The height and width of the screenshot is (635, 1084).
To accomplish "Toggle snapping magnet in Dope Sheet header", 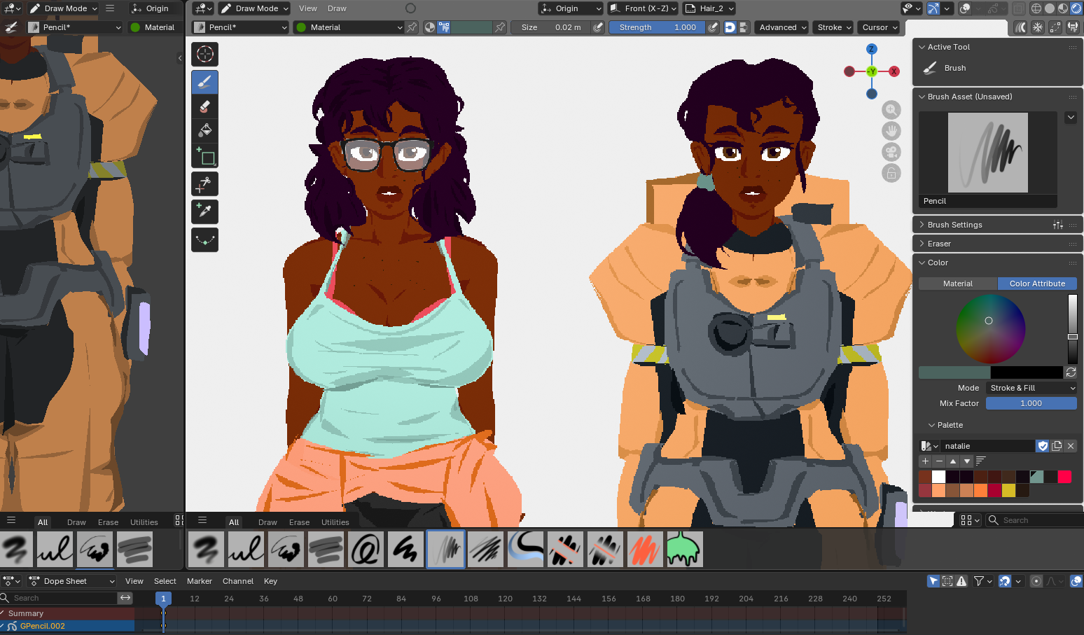I will 1005,581.
